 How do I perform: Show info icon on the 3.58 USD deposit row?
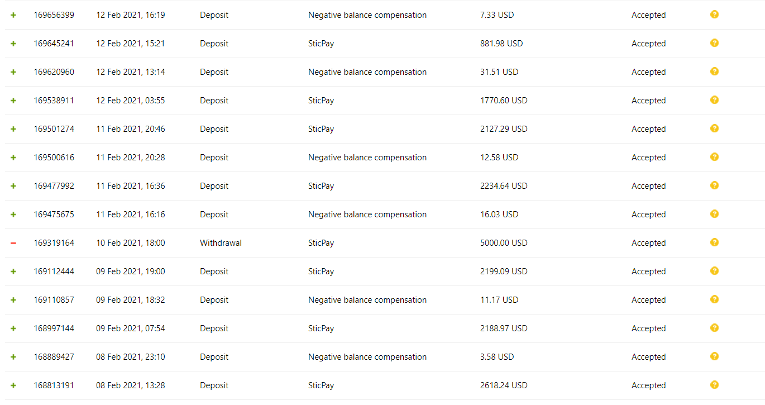coord(714,356)
